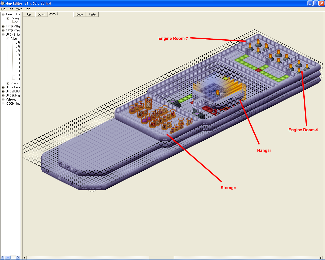
Task: Click tree panel scrollbar right arrow
Action: pyautogui.click(x=18, y=257)
